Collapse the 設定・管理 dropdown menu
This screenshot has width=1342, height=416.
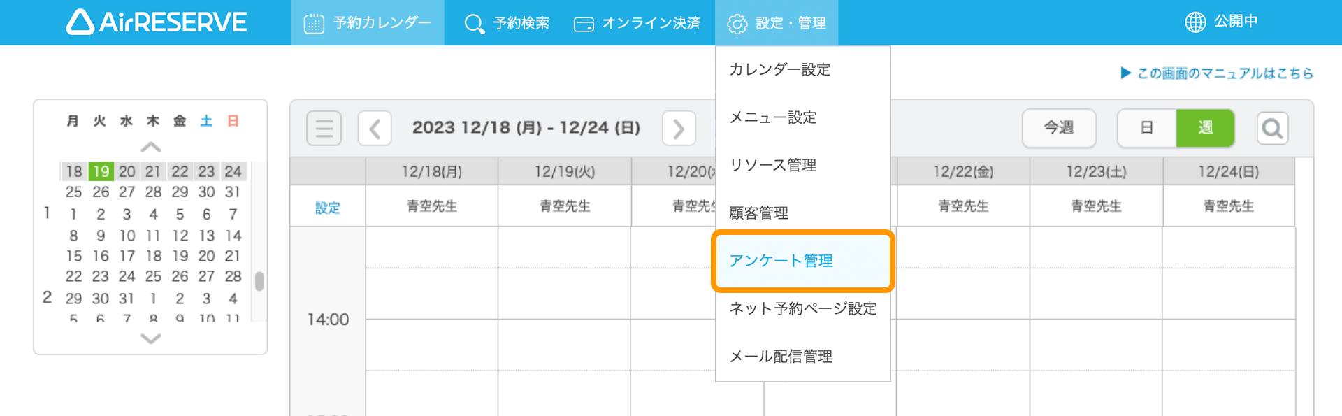pos(777,23)
